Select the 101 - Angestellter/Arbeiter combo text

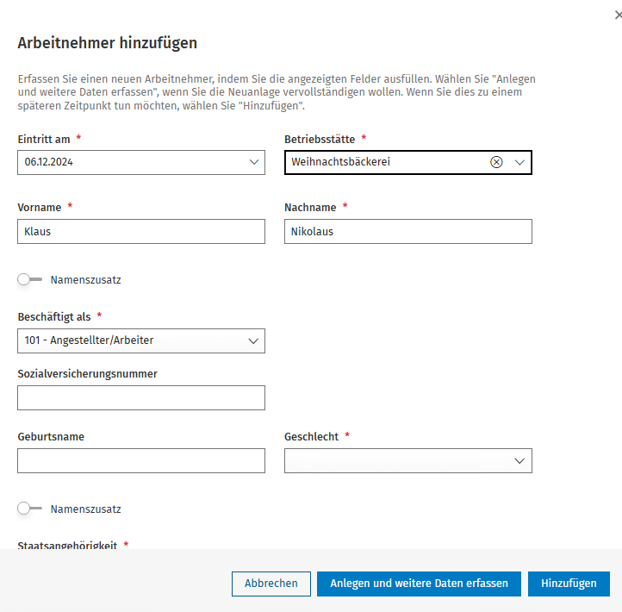[x=89, y=340]
